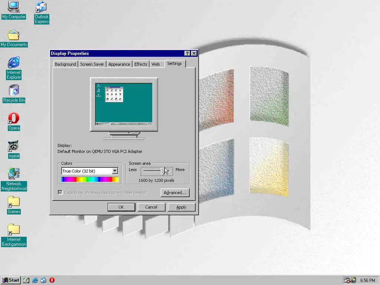Viewport: 380px width, 285px height.
Task: Select the Network Neighborhood icon
Action: click(14, 179)
